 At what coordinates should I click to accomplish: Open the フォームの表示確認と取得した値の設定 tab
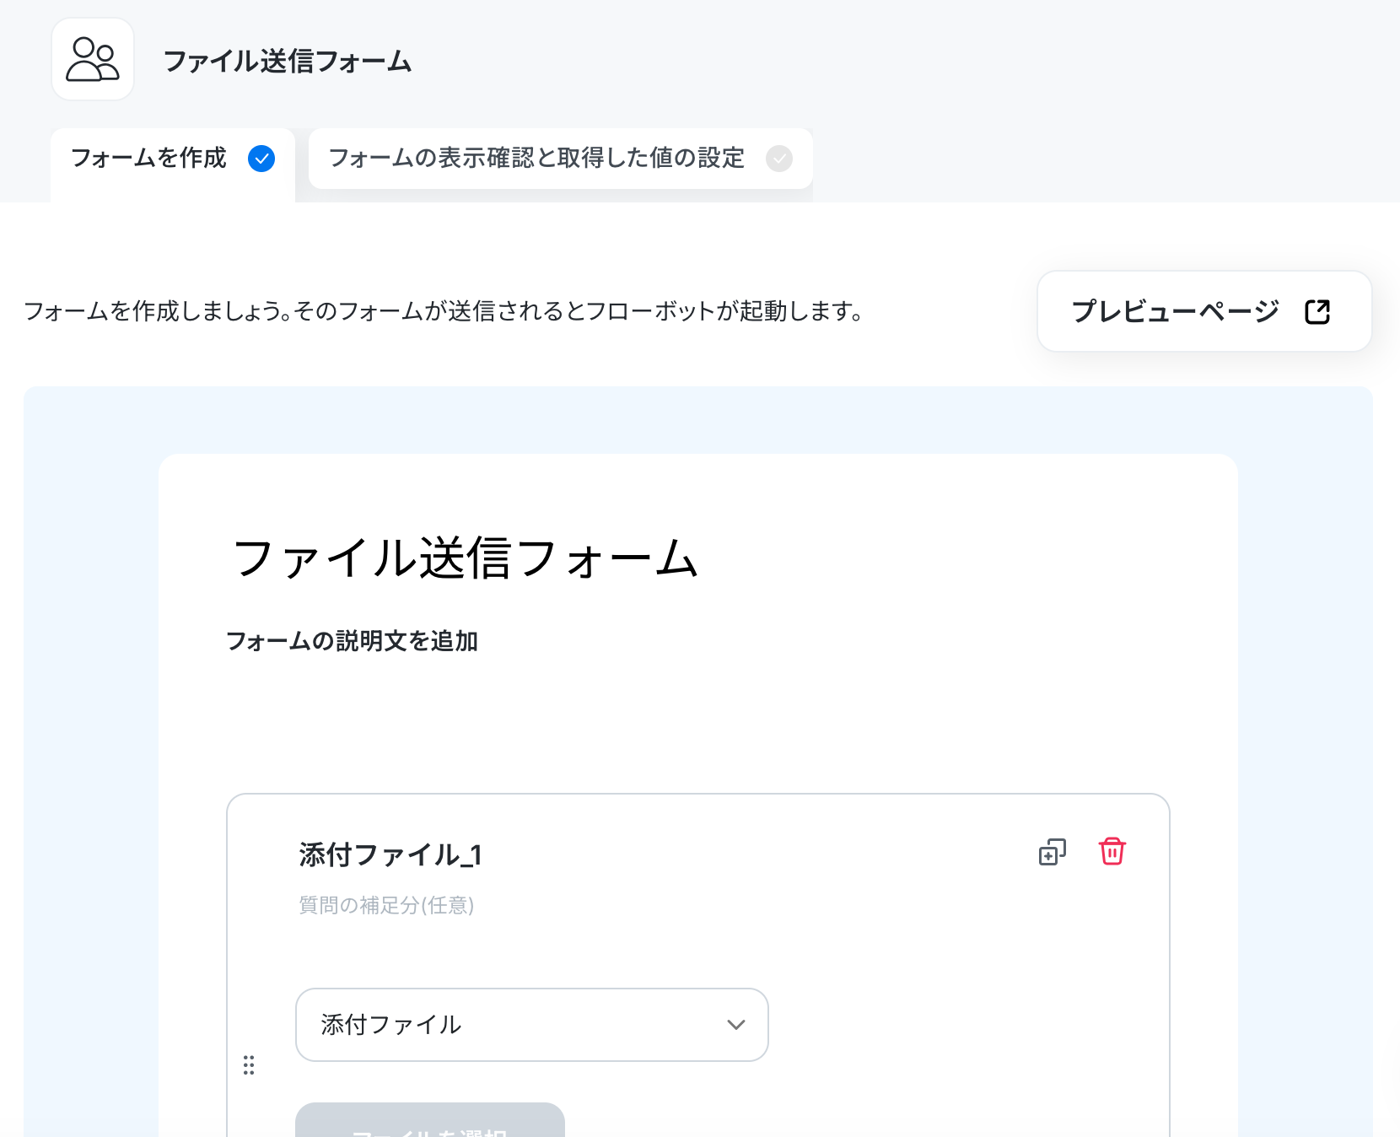pyautogui.click(x=561, y=159)
